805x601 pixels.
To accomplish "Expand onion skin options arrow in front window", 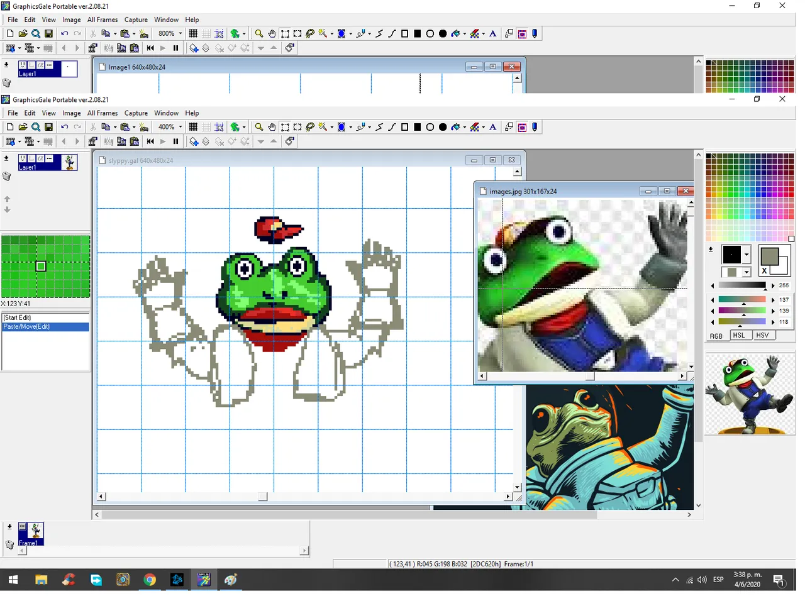I will 244,127.
